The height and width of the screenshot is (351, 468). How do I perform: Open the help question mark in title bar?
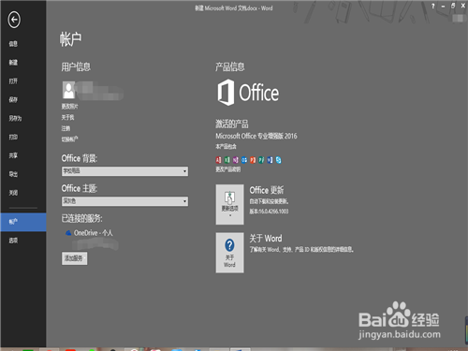click(432, 7)
